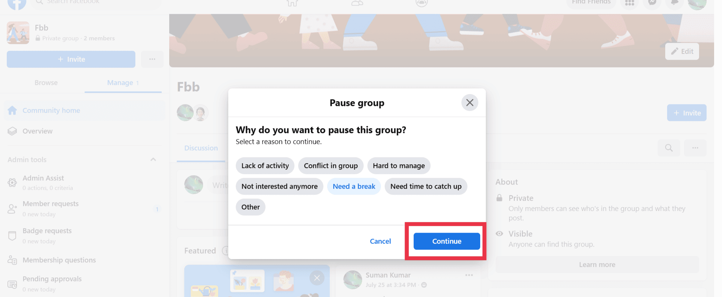Click the Membership questions icon

tap(12, 260)
